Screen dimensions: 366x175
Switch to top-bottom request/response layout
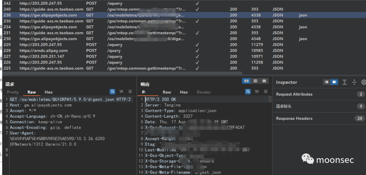(x=256, y=81)
